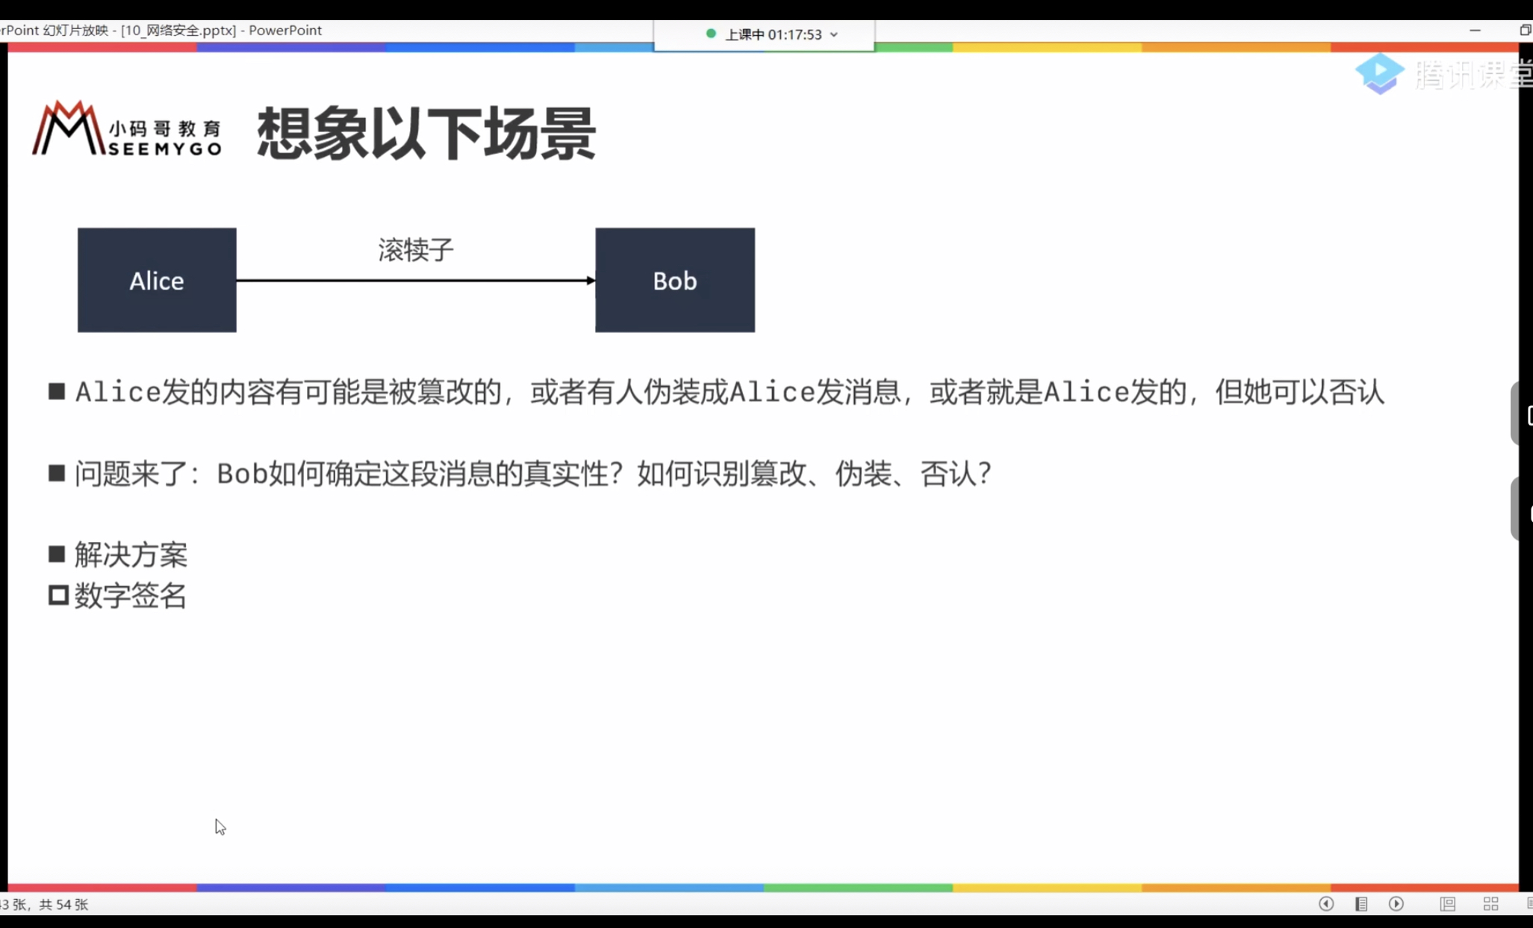
Task: Click the next slide arrow in slideshow toolbar
Action: pyautogui.click(x=1396, y=903)
